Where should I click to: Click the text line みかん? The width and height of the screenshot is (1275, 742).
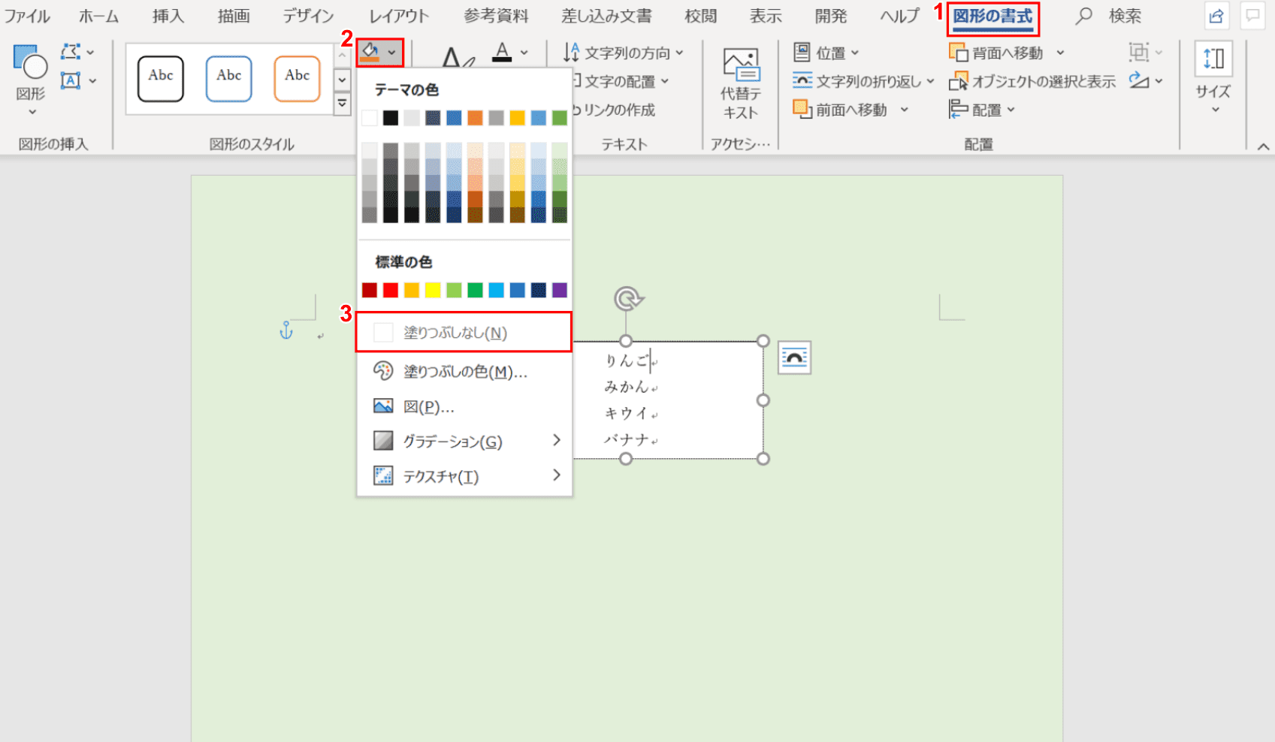(x=626, y=387)
